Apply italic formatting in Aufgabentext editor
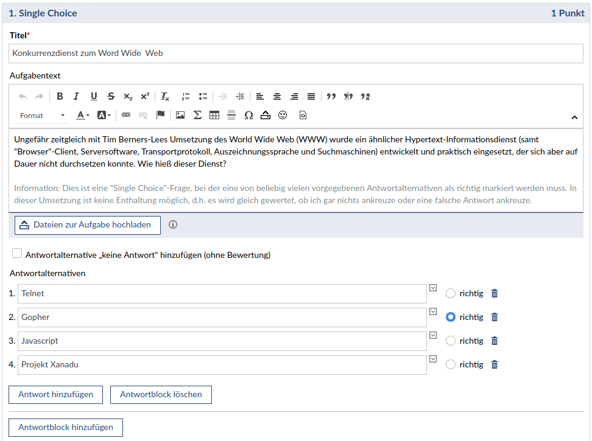 point(76,96)
